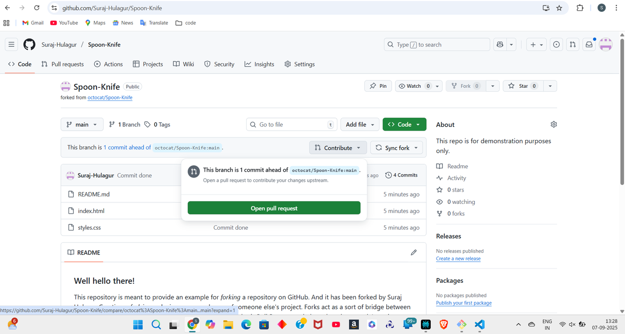This screenshot has width=625, height=334.
Task: Open the 4 Commits history link
Action: (401, 175)
